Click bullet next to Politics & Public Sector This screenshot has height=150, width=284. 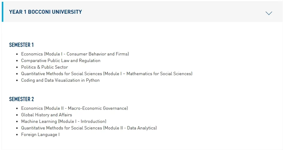17,67
